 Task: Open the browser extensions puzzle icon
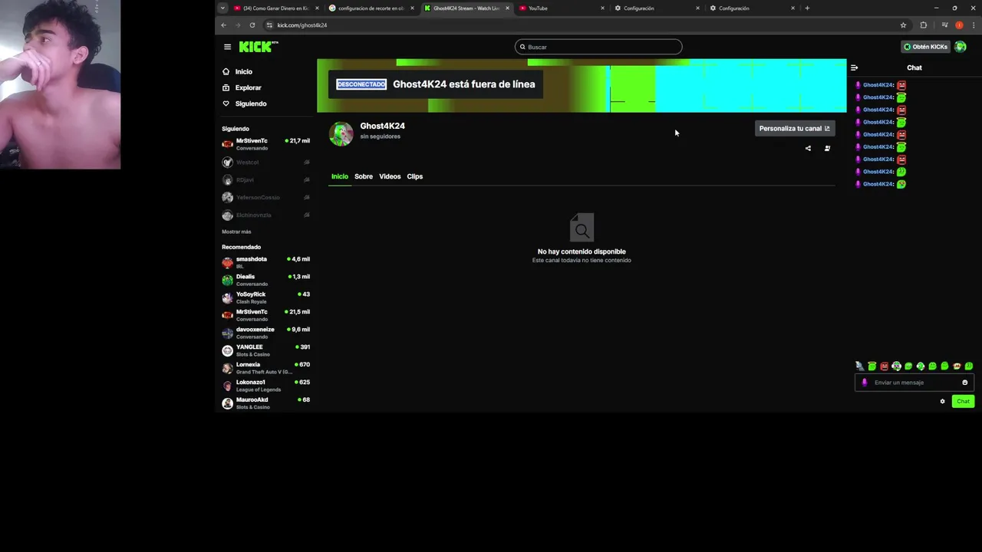(x=924, y=25)
